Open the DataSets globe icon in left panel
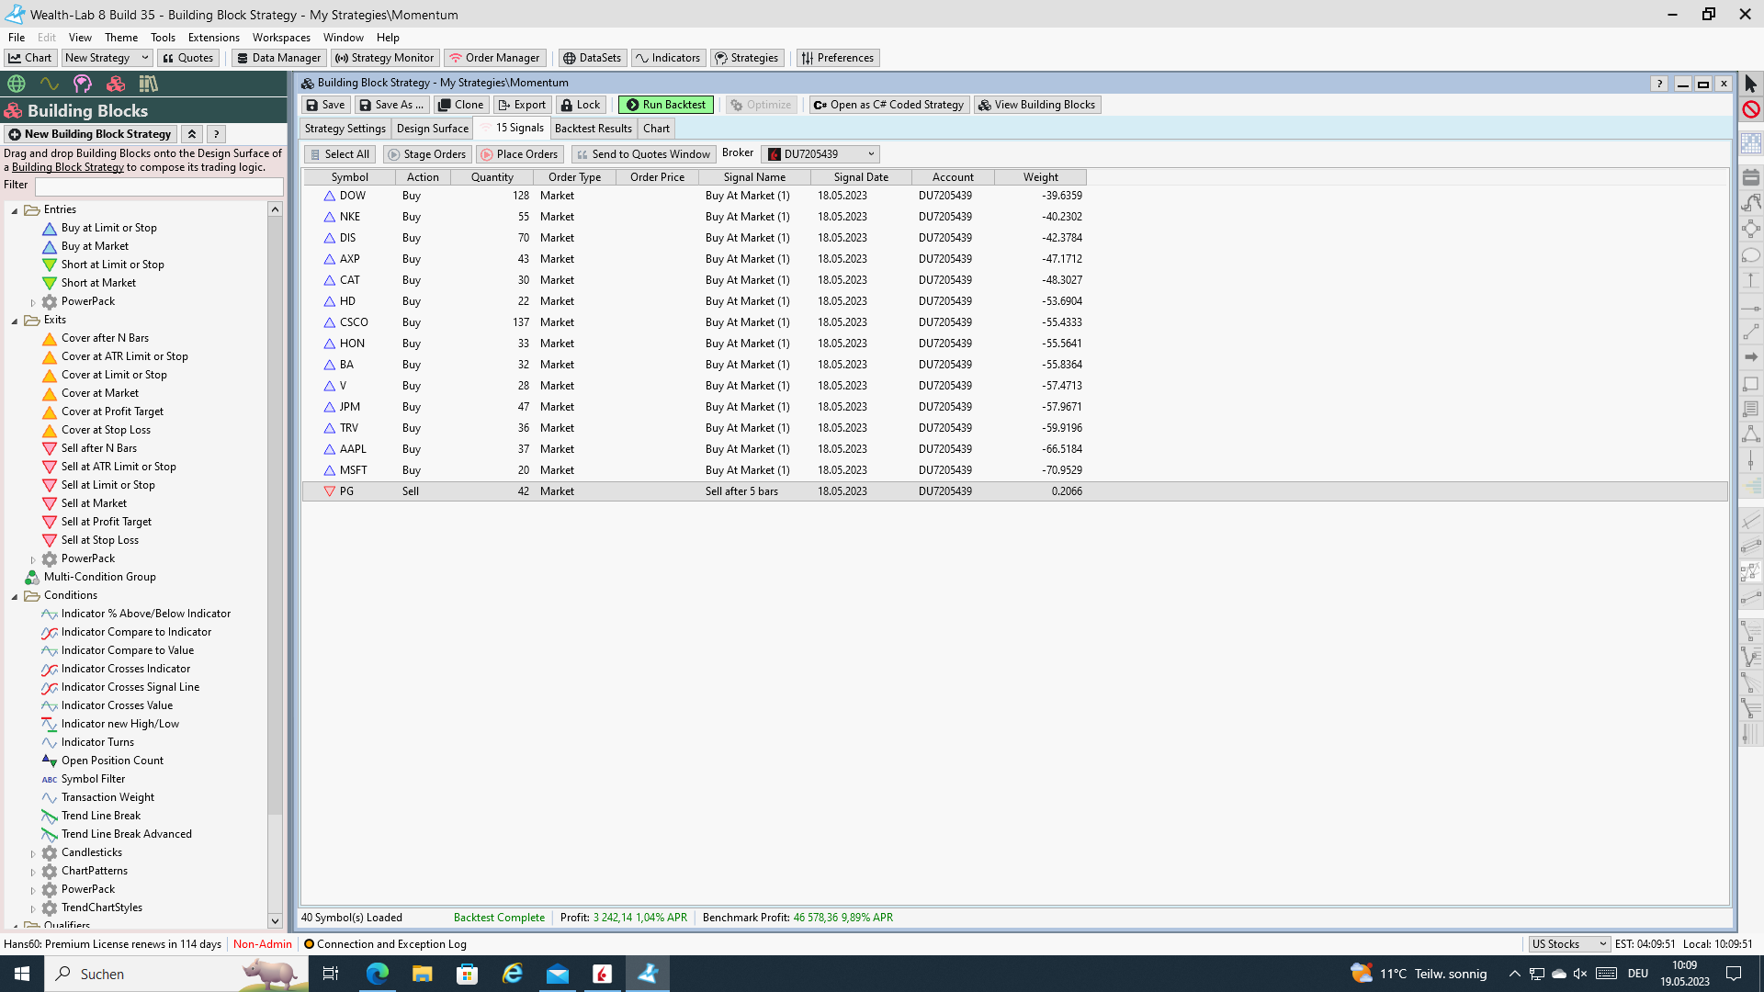This screenshot has height=992, width=1764. (17, 84)
